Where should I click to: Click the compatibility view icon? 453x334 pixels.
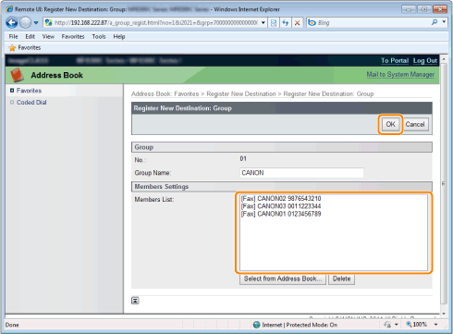tap(274, 22)
